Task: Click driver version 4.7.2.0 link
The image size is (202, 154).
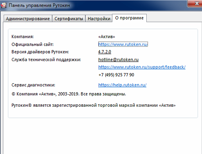Action: click(x=105, y=52)
